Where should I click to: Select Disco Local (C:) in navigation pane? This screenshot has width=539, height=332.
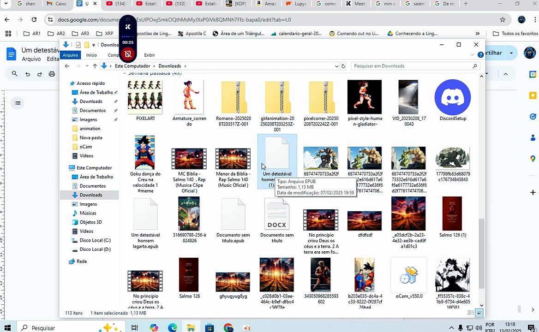click(x=95, y=240)
